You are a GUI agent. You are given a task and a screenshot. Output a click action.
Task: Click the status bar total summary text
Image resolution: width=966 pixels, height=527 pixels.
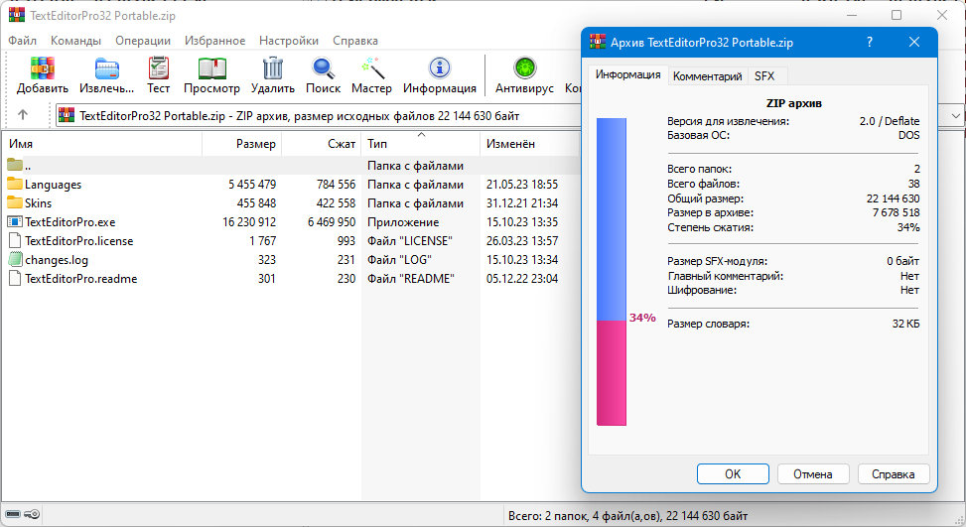coord(627,516)
